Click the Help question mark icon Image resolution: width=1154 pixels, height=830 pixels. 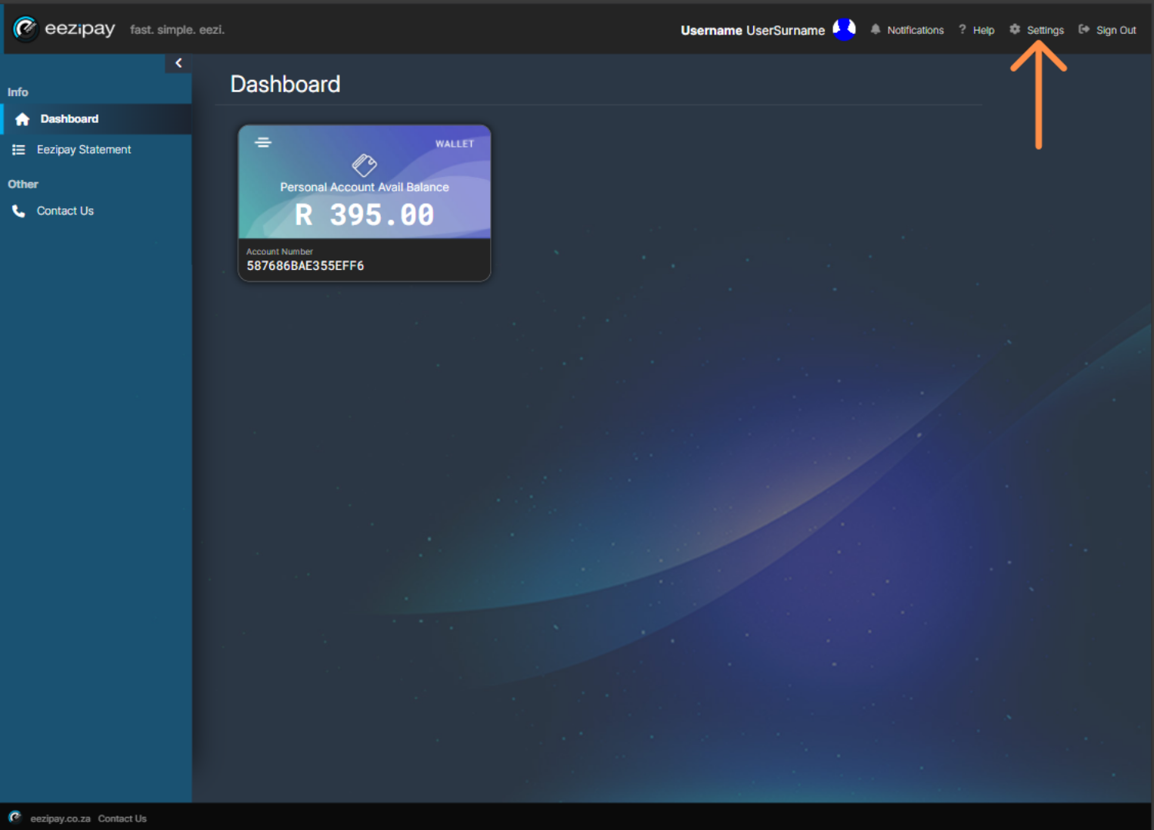point(962,29)
